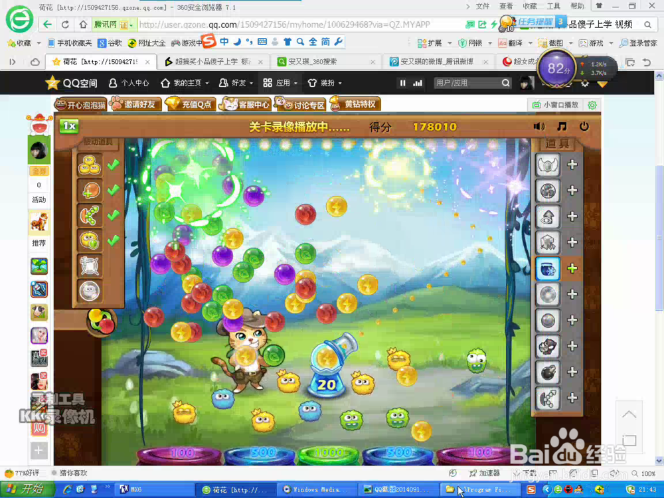Toggle the three gold coins passive item
This screenshot has width=664, height=498.
(90, 165)
